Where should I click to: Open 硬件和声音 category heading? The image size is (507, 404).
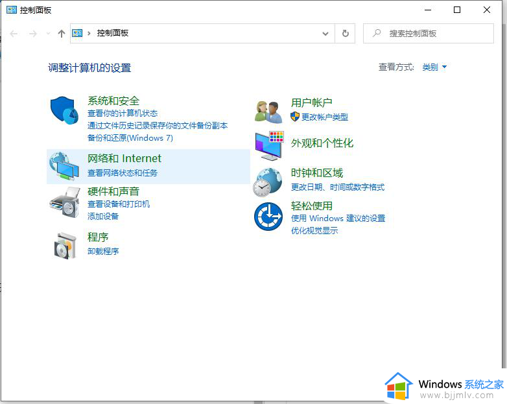[113, 191]
